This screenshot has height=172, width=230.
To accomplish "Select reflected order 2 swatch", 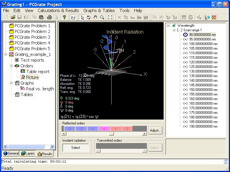I will click(x=127, y=129).
